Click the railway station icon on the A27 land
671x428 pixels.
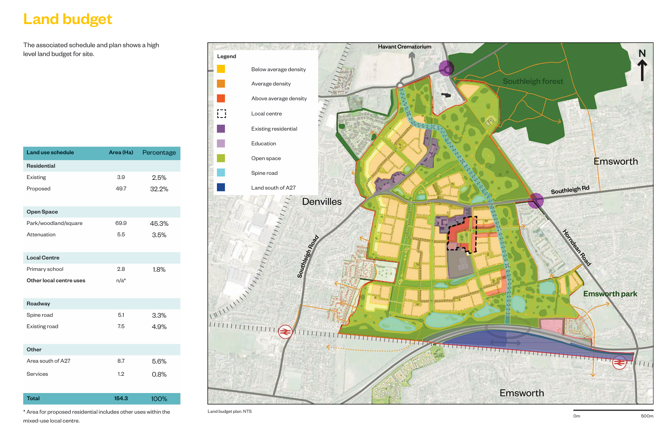click(619, 362)
